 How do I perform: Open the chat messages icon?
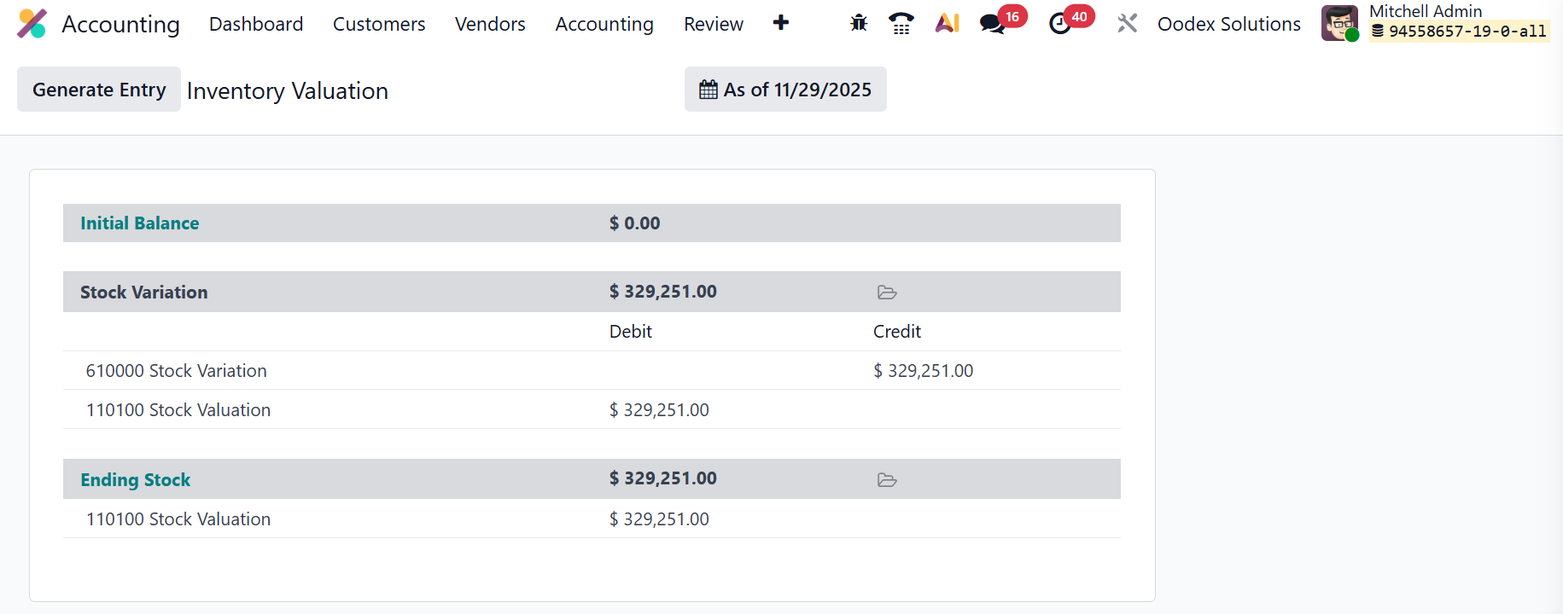click(993, 24)
